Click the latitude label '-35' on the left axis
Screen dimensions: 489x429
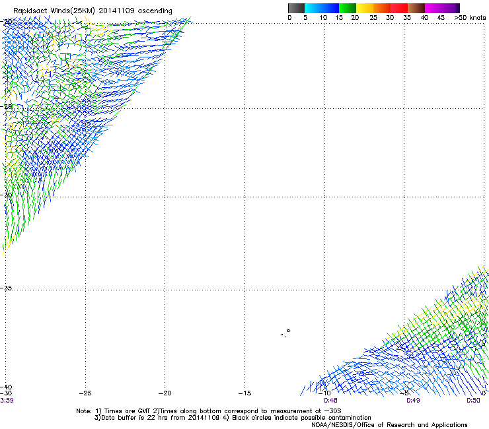pyautogui.click(x=6, y=288)
